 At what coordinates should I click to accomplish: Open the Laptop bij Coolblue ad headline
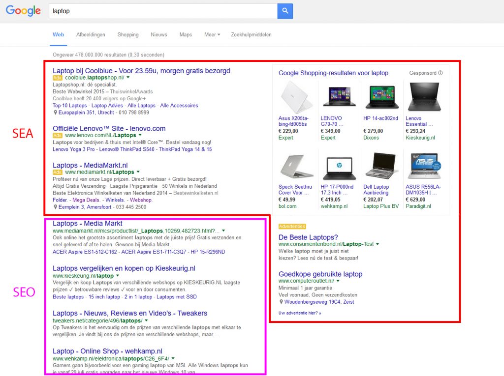click(141, 71)
